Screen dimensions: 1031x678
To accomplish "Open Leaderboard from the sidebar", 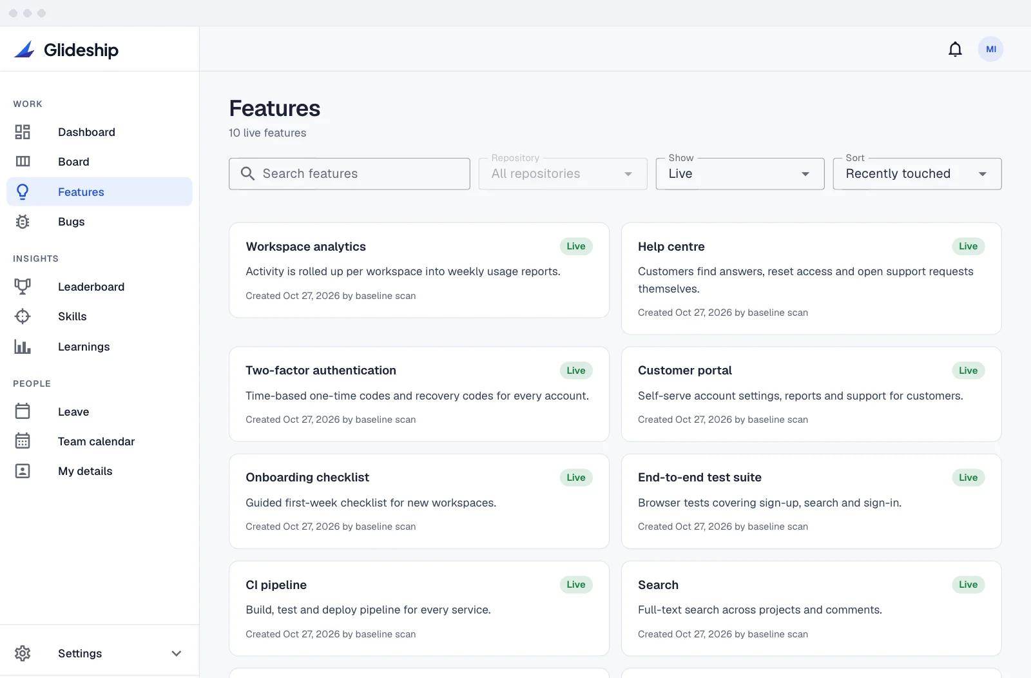I will pyautogui.click(x=99, y=287).
